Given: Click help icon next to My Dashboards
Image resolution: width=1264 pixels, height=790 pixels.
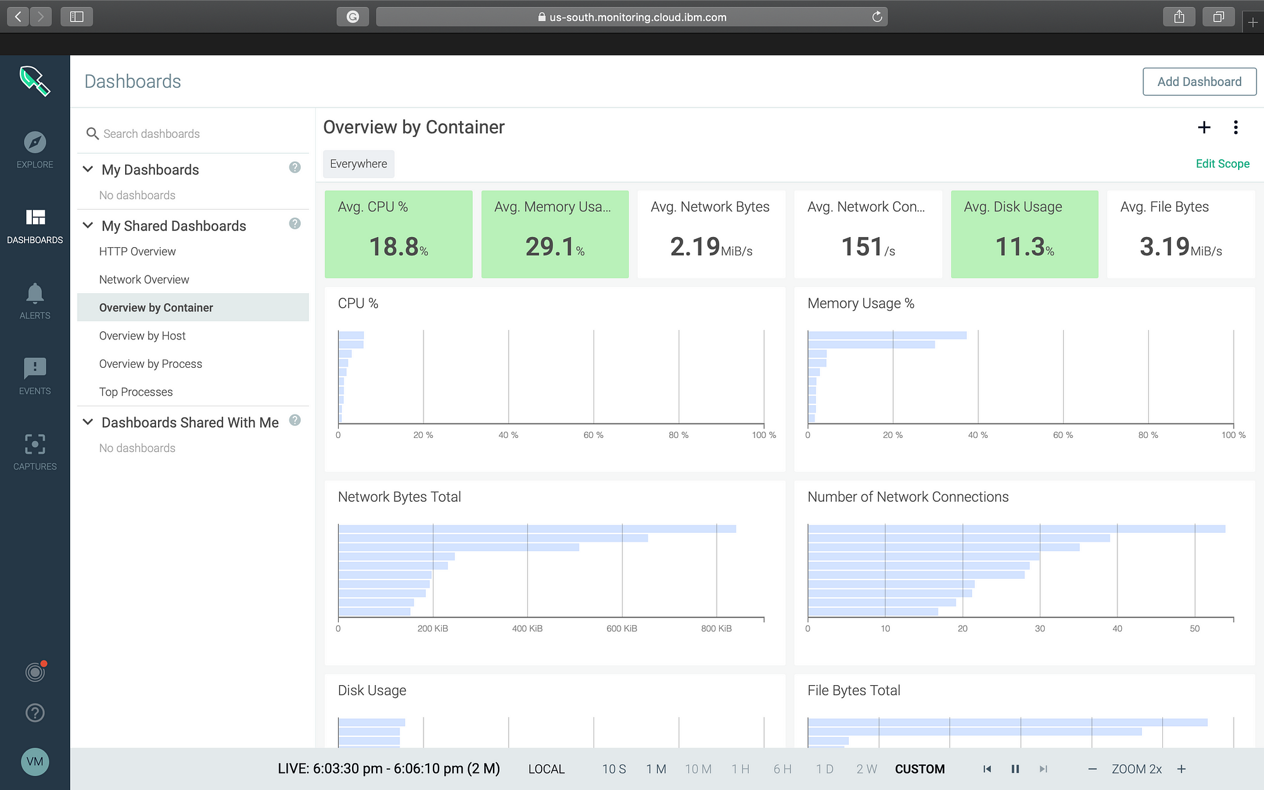Looking at the screenshot, I should (295, 167).
